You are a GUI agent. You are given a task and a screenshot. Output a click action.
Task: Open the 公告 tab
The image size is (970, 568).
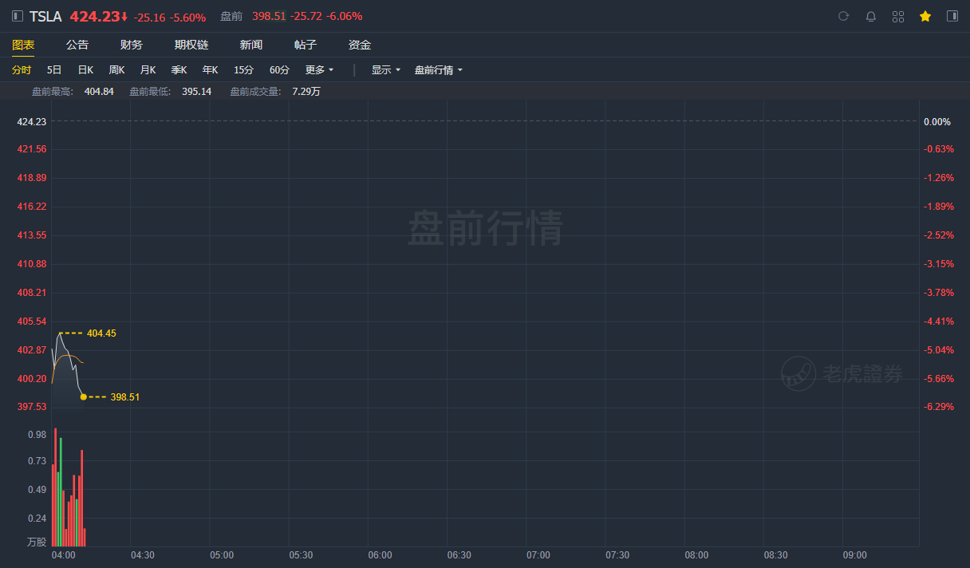pos(77,45)
